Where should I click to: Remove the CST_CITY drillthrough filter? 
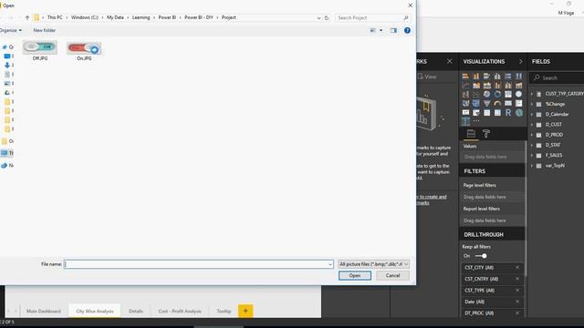coord(517,267)
